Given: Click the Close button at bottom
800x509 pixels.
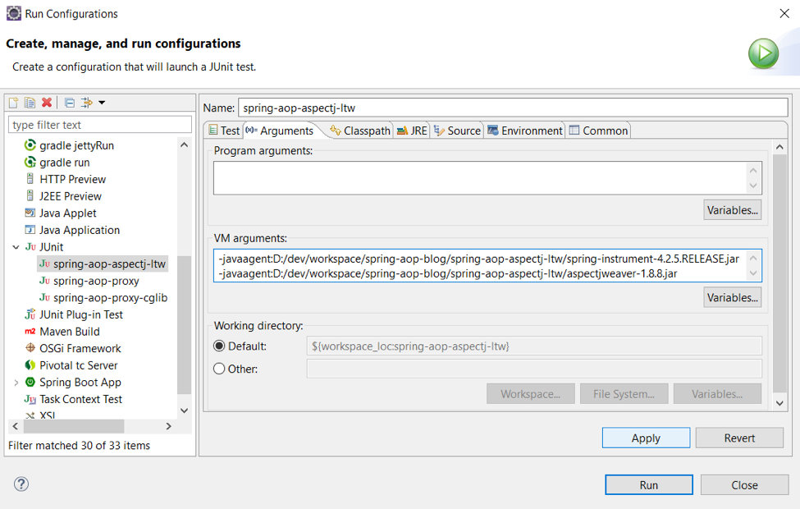Looking at the screenshot, I should pyautogui.click(x=744, y=484).
